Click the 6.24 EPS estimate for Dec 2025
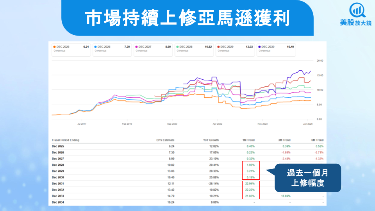 pyautogui.click(x=171, y=146)
